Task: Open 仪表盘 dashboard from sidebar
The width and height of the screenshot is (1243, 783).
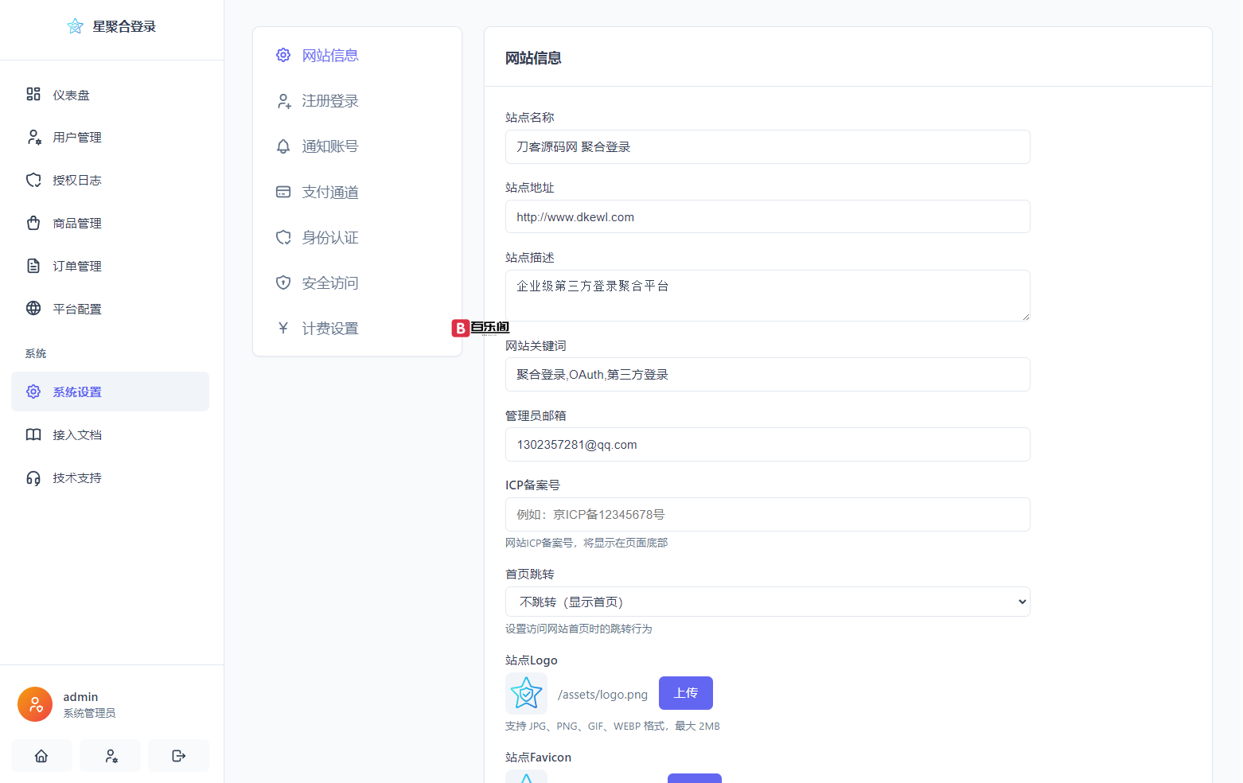Action: pos(71,95)
